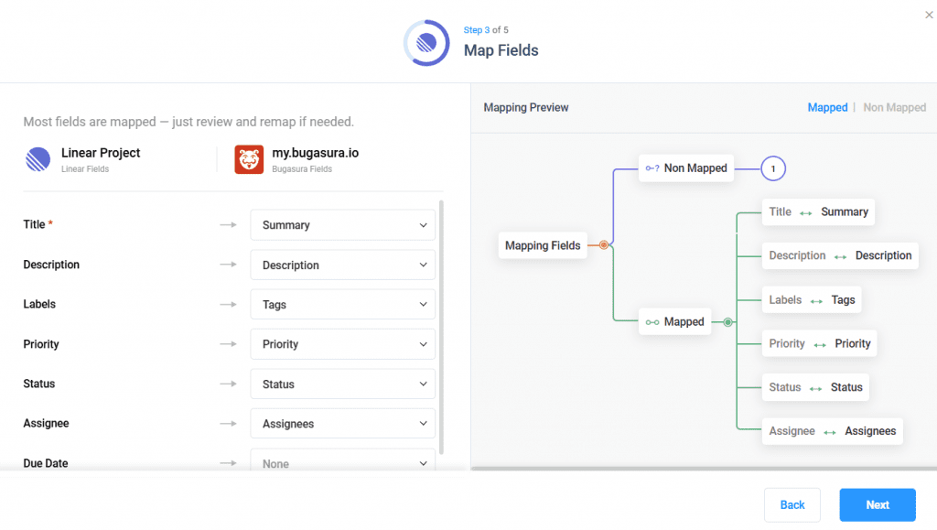Viewport: 937px width, 530px height.
Task: Expand the Assignees dropdown
Action: (342, 424)
